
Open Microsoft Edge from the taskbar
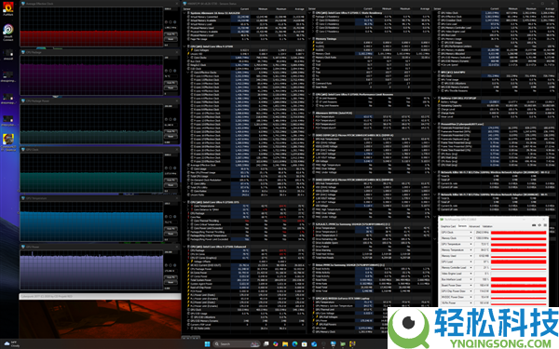tap(294, 344)
